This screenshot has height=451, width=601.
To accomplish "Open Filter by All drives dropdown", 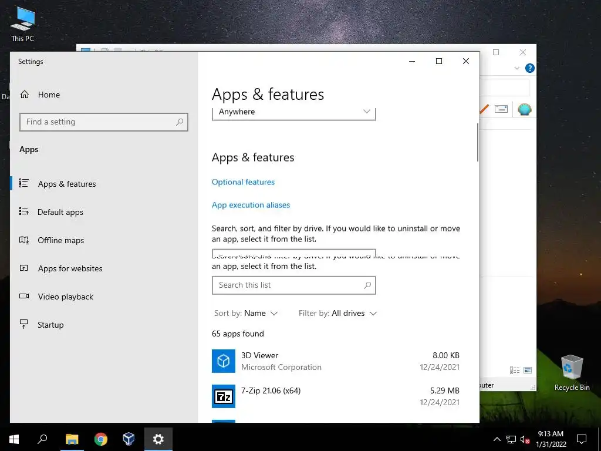I will 337,314.
